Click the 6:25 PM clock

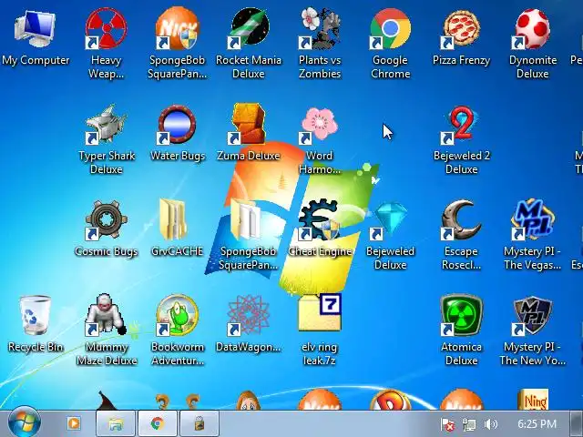pyautogui.click(x=537, y=424)
